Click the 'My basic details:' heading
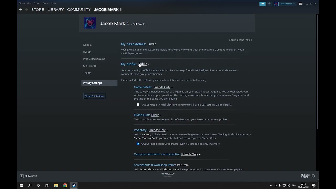 pos(133,44)
